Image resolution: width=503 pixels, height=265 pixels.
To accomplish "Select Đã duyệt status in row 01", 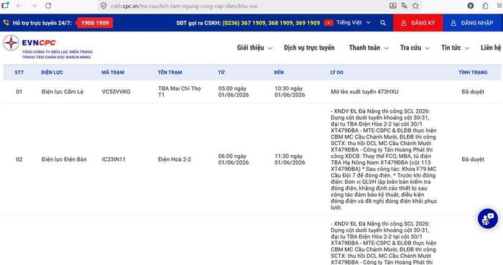I will 473,92.
